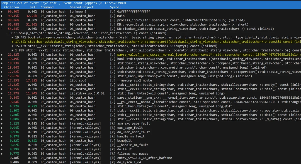Click the Symbol column header
This screenshot has width=301, height=164.
coord(115,7)
